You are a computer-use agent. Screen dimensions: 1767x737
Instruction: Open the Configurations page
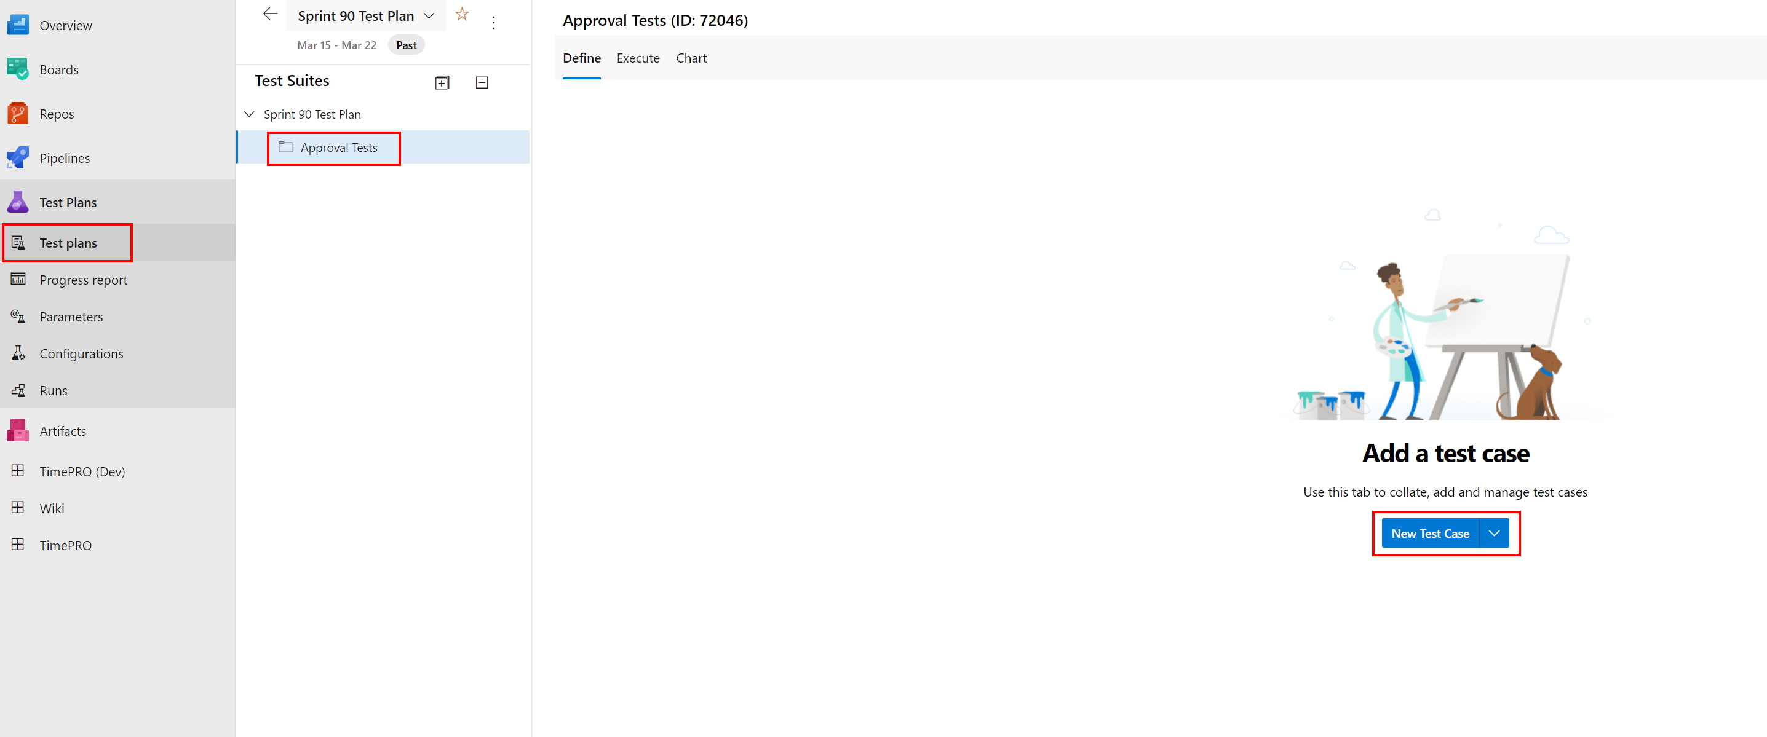81,354
